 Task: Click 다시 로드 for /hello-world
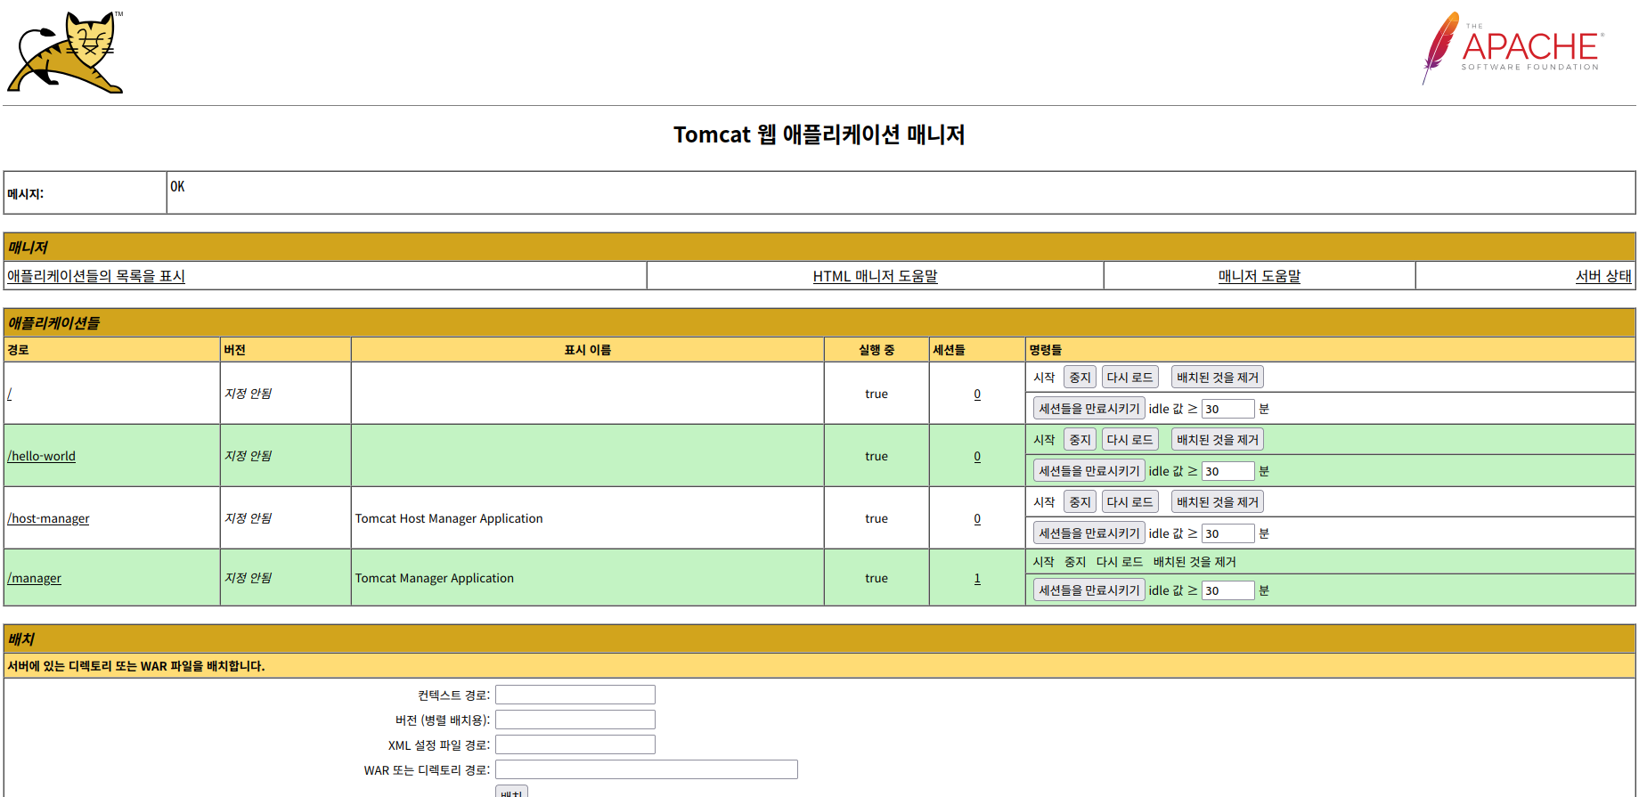(1129, 440)
